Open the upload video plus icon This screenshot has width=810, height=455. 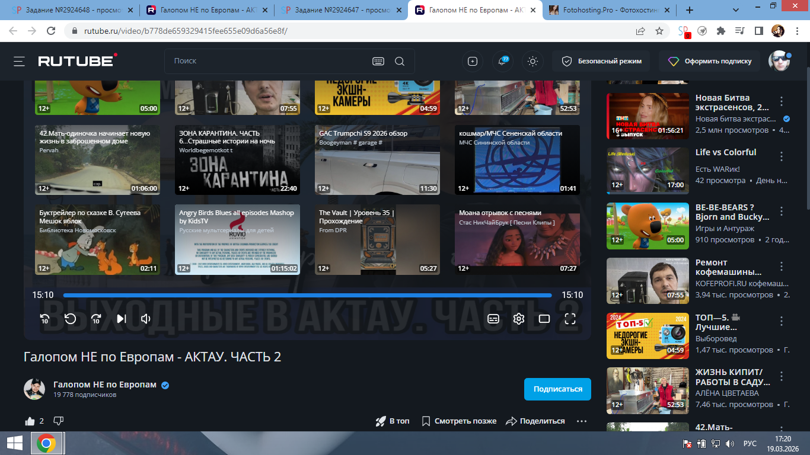coord(473,61)
